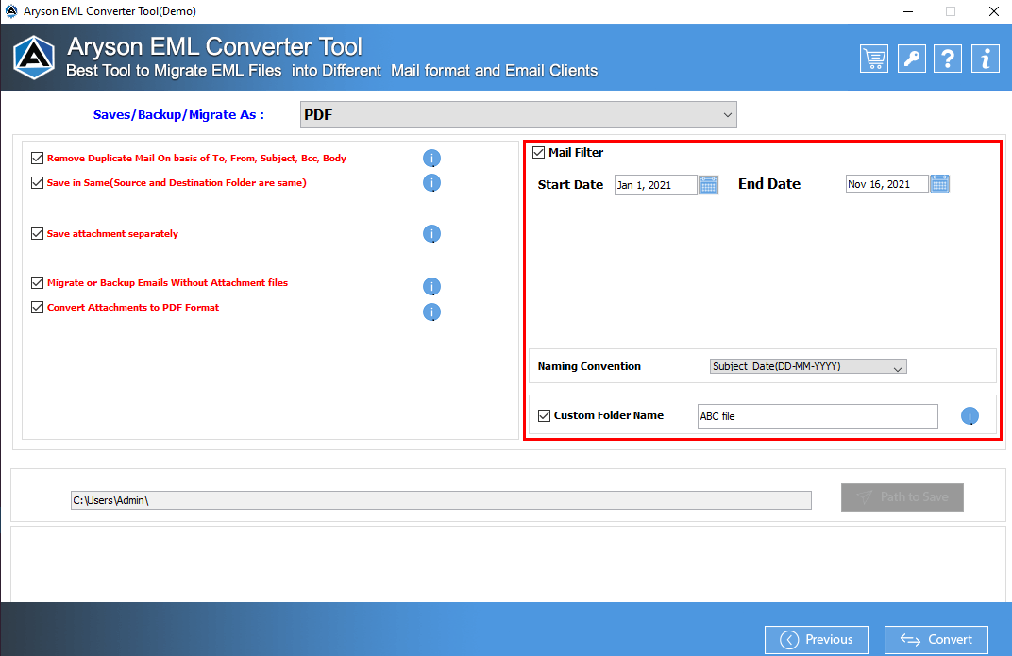The image size is (1012, 656).
Task: Show info for Save in Same option
Action: click(431, 182)
